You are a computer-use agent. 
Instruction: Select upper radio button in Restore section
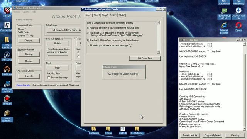(78, 53)
